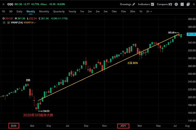This screenshot has width=196, height=130.
Task: Switch to the Quarterly timeframe
Action: pos(59,12)
